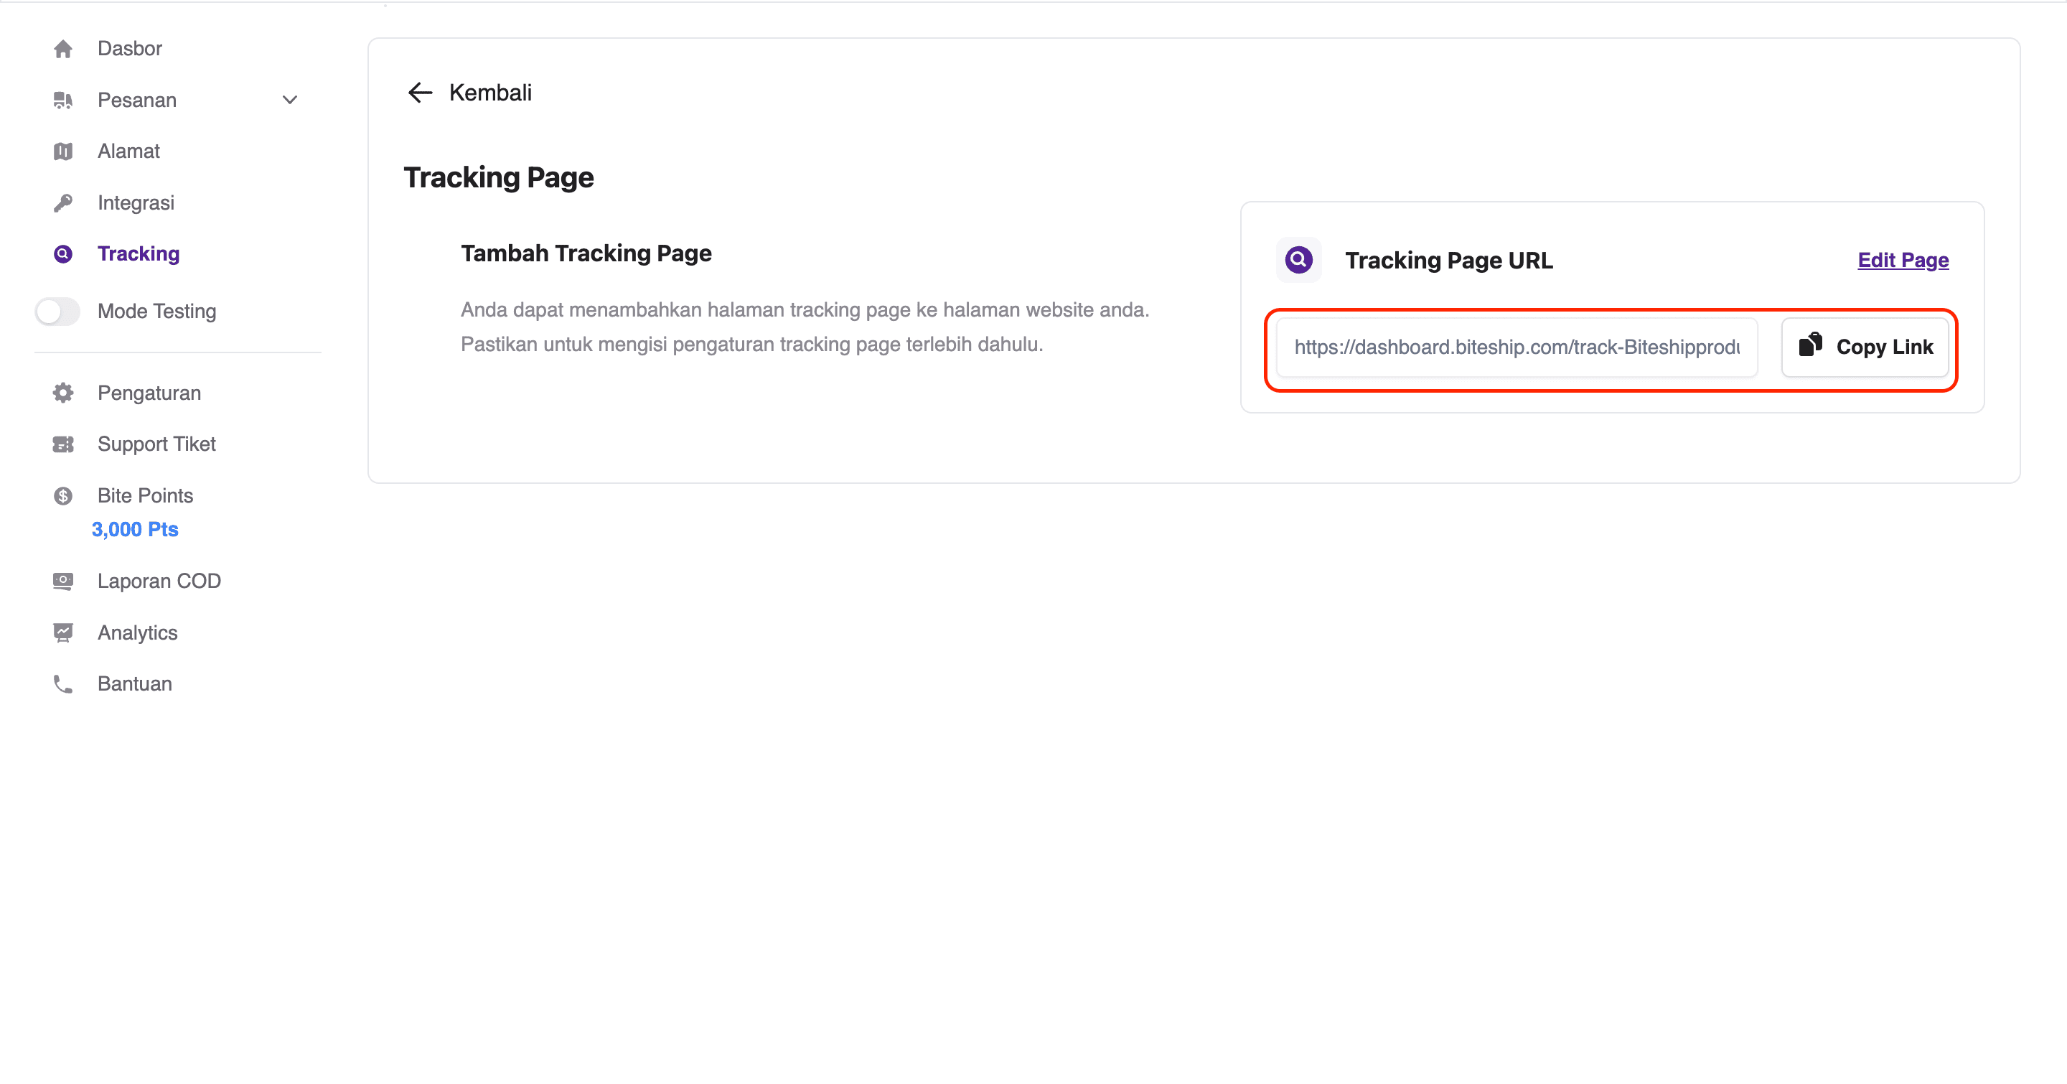Viewport: 2067px width, 1084px height.
Task: Toggle the Mode Testing switch
Action: click(x=57, y=312)
